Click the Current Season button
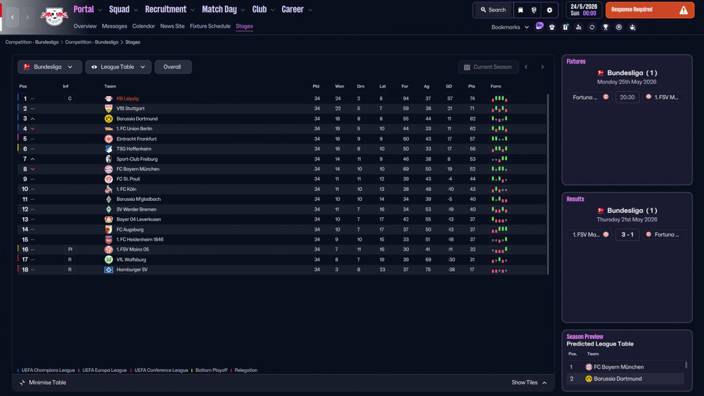Image resolution: width=704 pixels, height=396 pixels. 488,67
